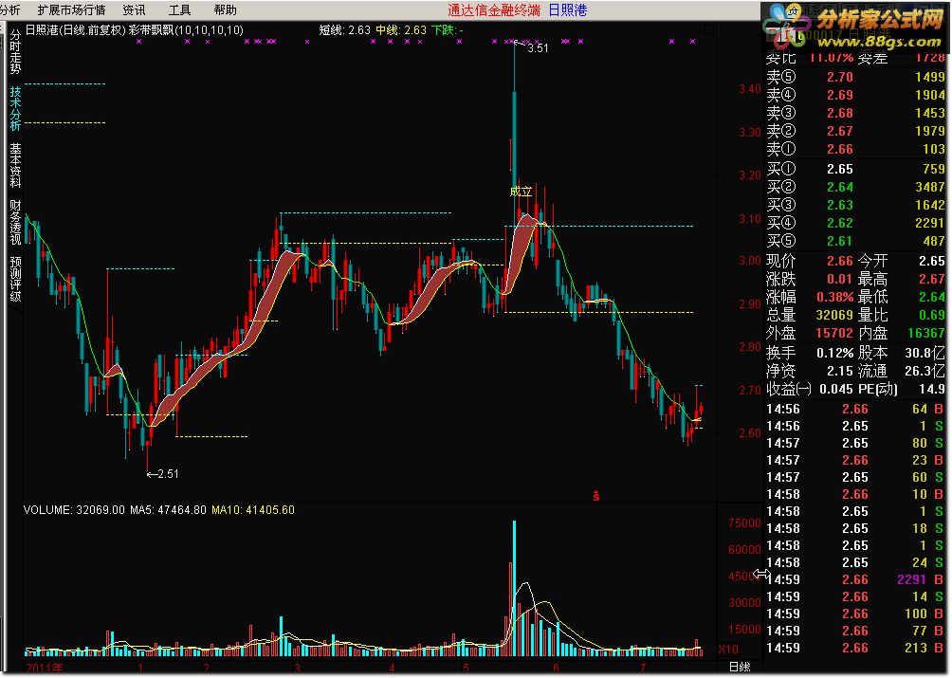Open the 帮助 menu
Screen dimensions: 952x678
[226, 9]
